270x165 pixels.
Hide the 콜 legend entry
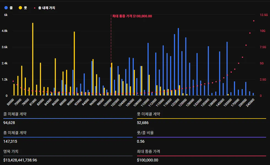tap(10, 8)
